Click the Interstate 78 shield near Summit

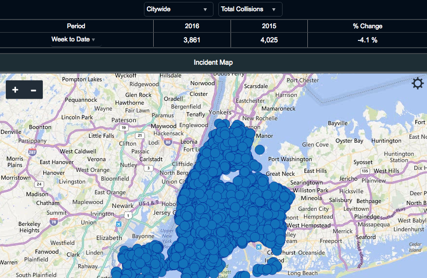(53, 222)
